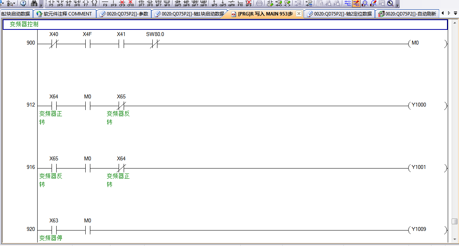Insert application instruction using F8 tool

tap(94, 3)
